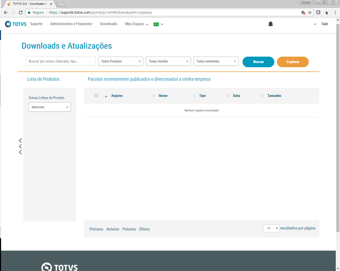This screenshot has height=271, width=340.
Task: Expand the language chevron next to the flag
Action: 162,24
